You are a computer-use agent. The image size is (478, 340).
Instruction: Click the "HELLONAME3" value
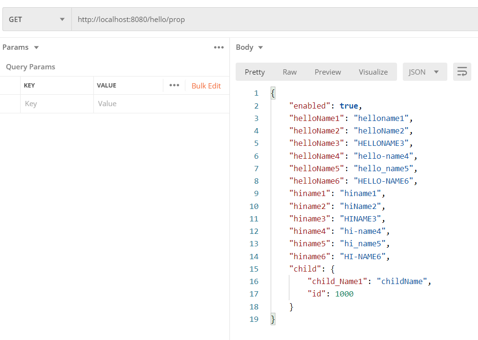381,143
